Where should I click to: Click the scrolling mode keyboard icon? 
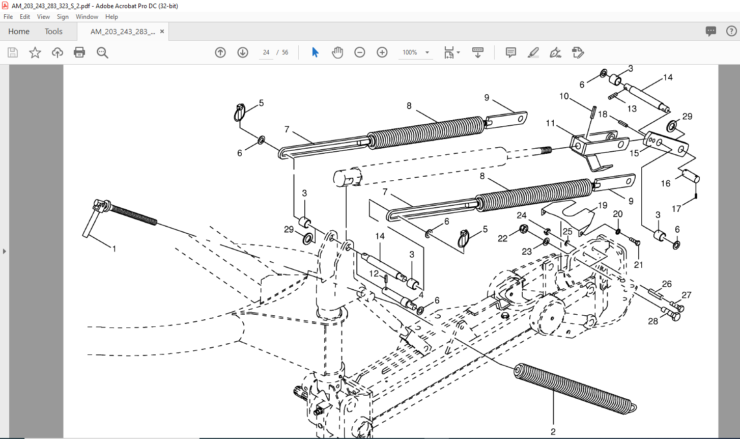(x=478, y=52)
